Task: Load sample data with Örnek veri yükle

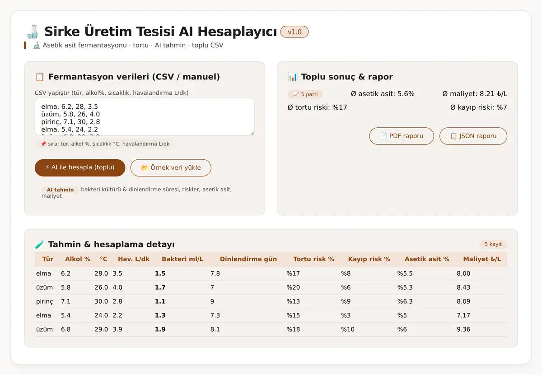Action: click(171, 167)
